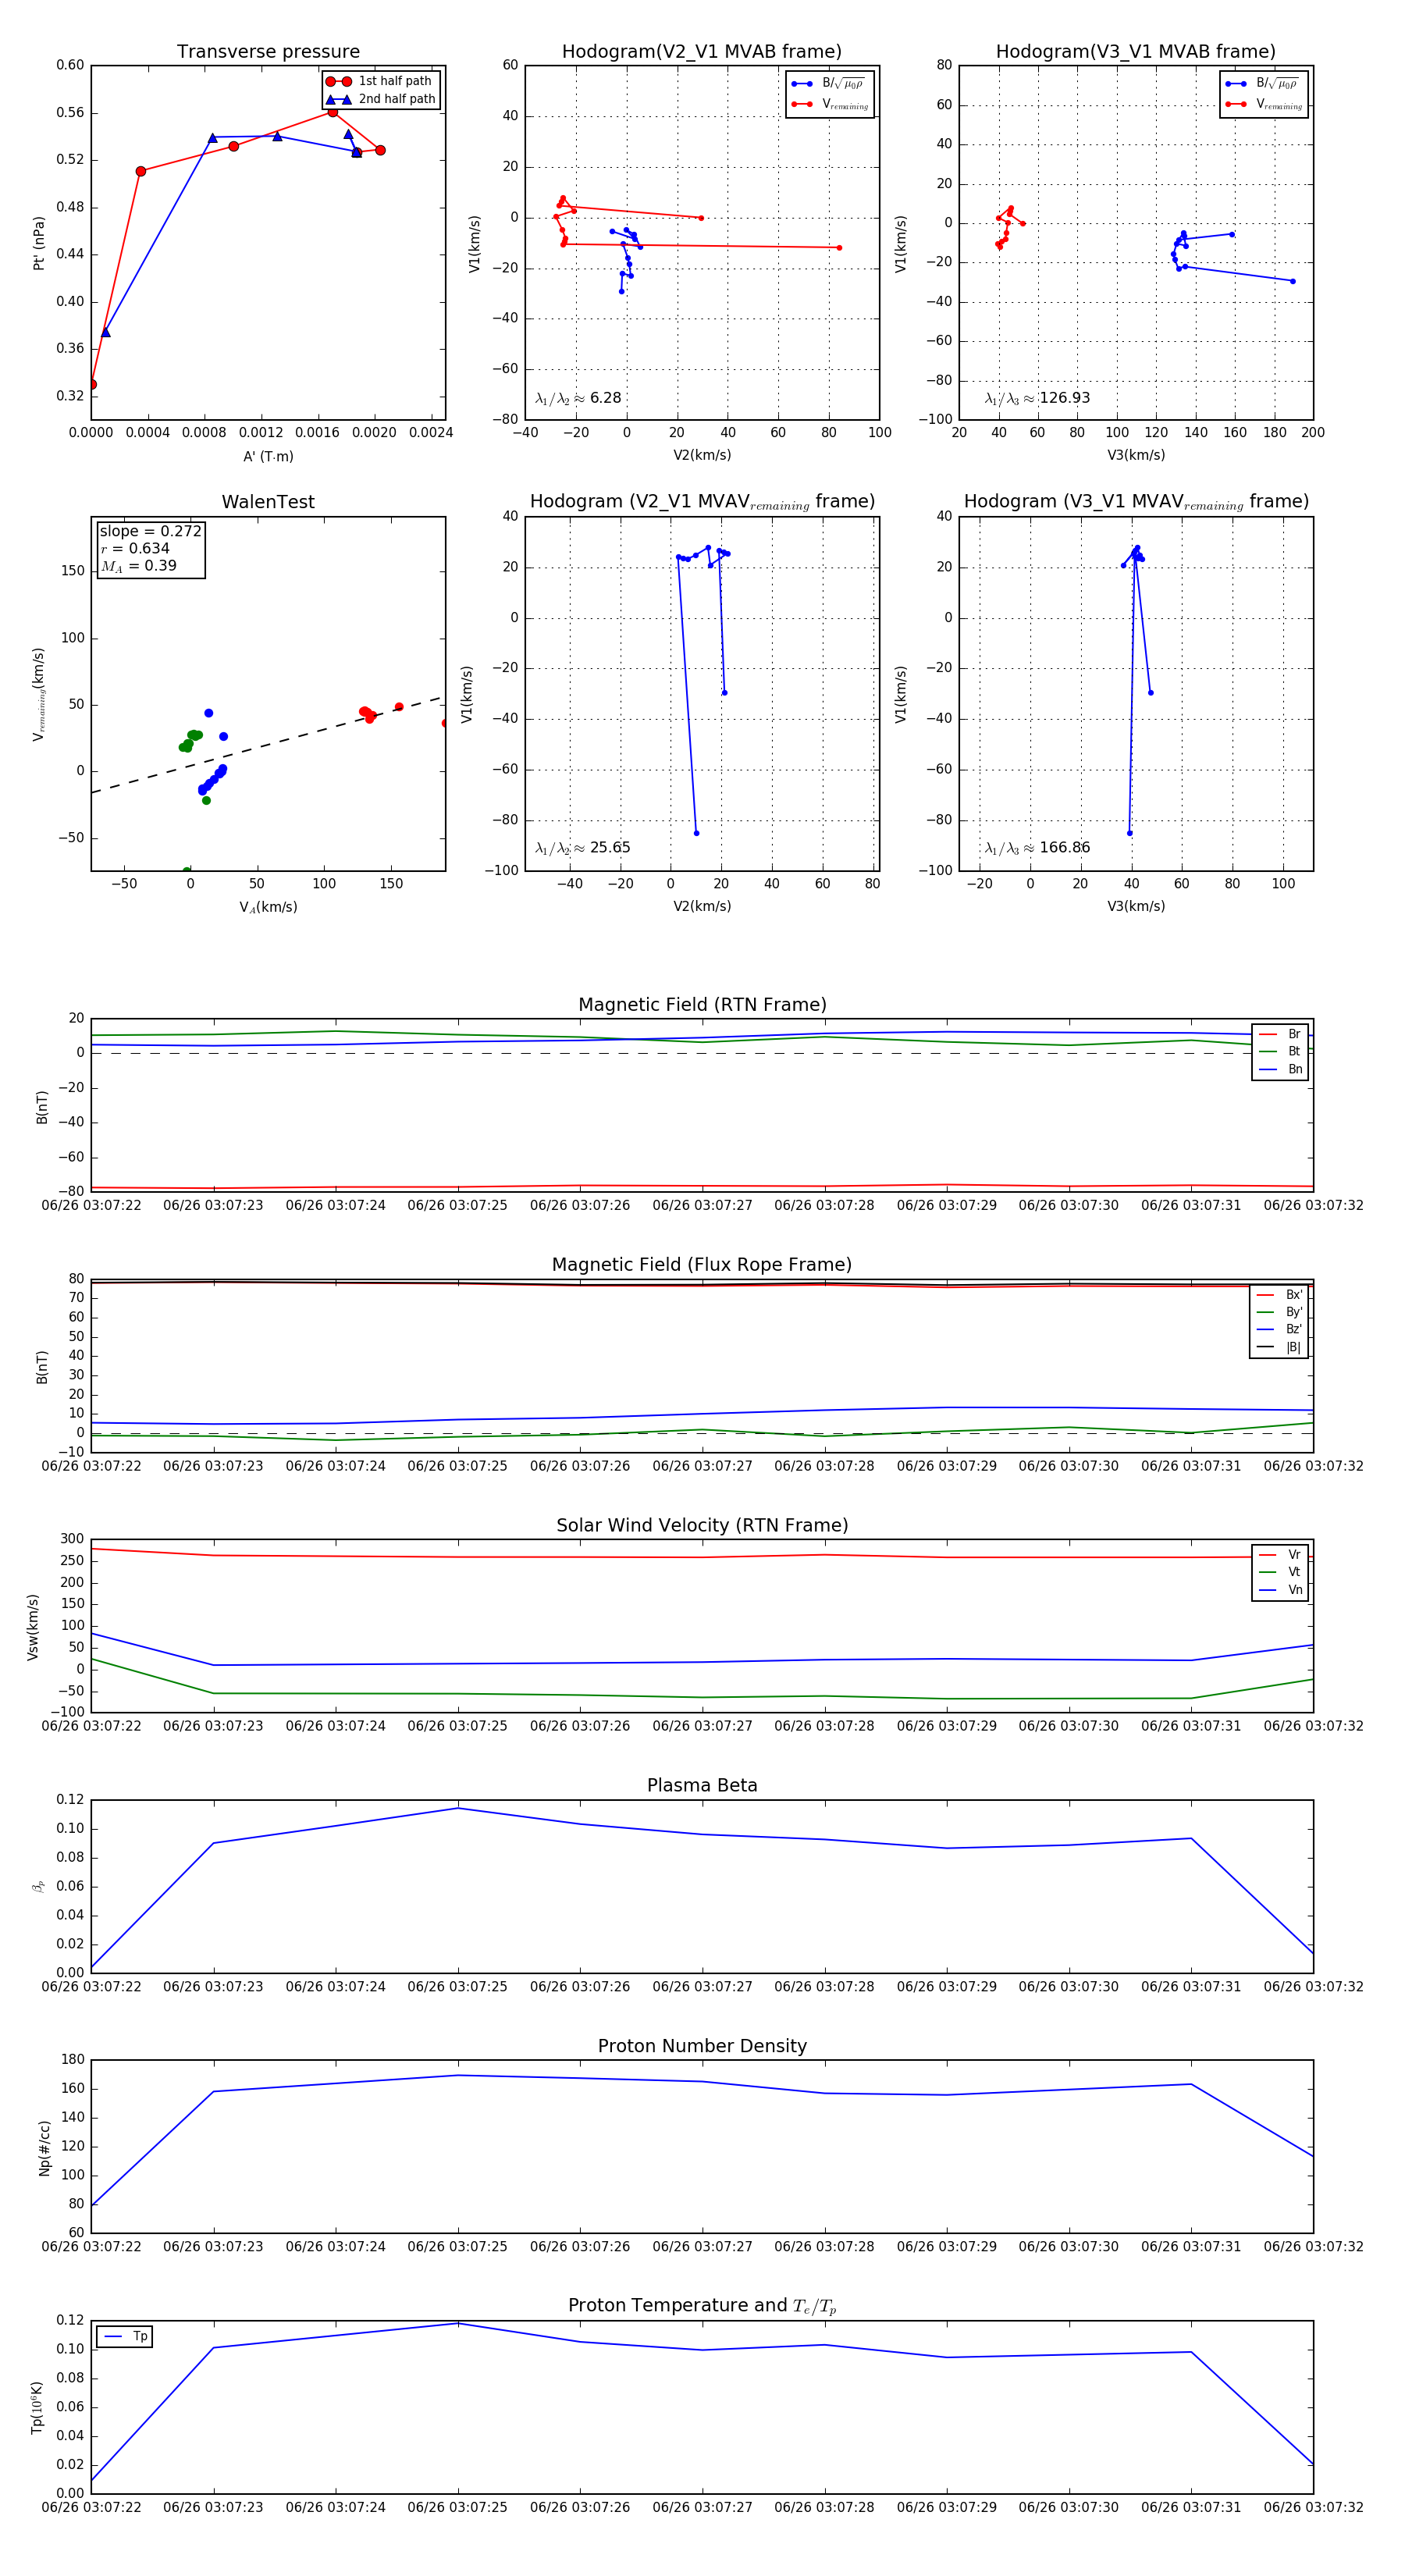Click the Tp legend box
The width and height of the screenshot is (1405, 2576).
125,2337
